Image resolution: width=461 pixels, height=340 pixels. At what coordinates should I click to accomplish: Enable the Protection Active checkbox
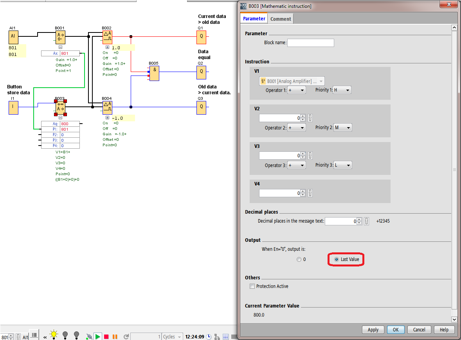click(x=252, y=286)
